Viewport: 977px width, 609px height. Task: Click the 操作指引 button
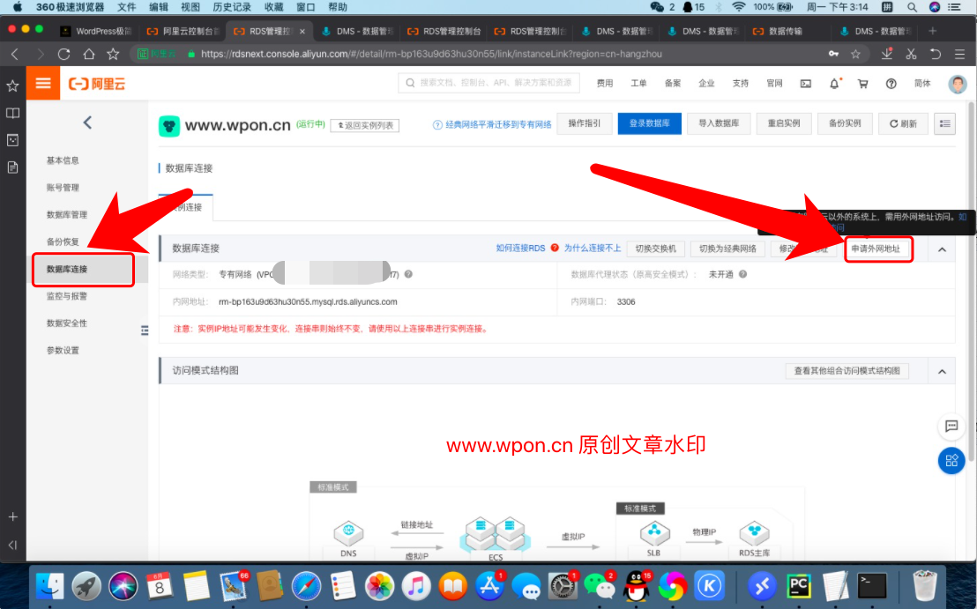click(585, 123)
